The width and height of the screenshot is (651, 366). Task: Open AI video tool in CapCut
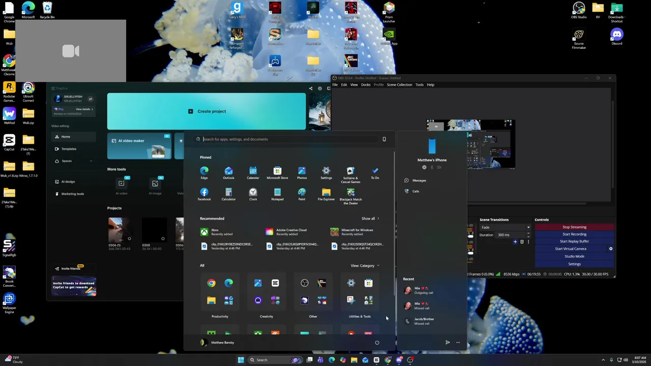coord(121,186)
